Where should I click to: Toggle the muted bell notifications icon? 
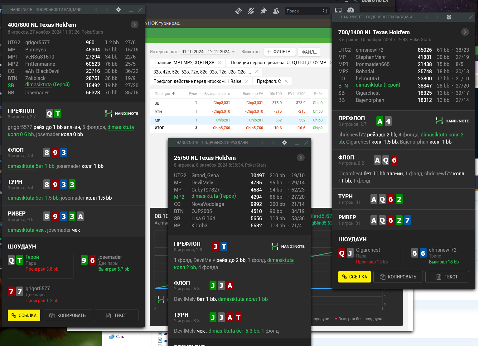251,11
